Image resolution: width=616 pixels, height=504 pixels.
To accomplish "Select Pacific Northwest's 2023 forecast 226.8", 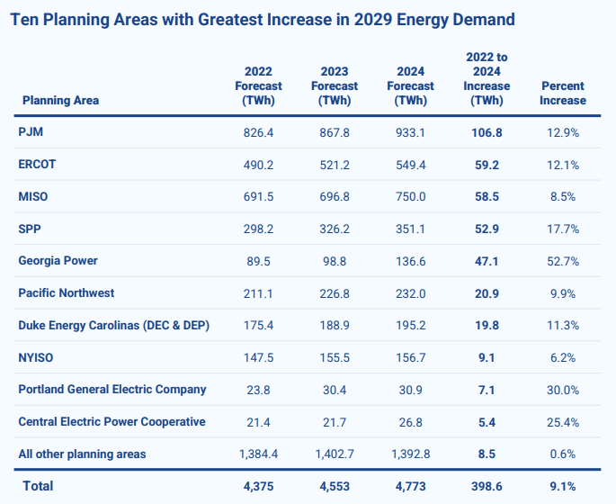I will click(335, 293).
